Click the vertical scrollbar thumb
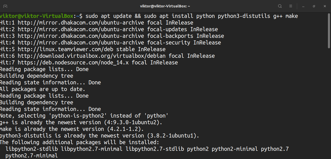The width and height of the screenshot is (331, 159). tap(329, 31)
